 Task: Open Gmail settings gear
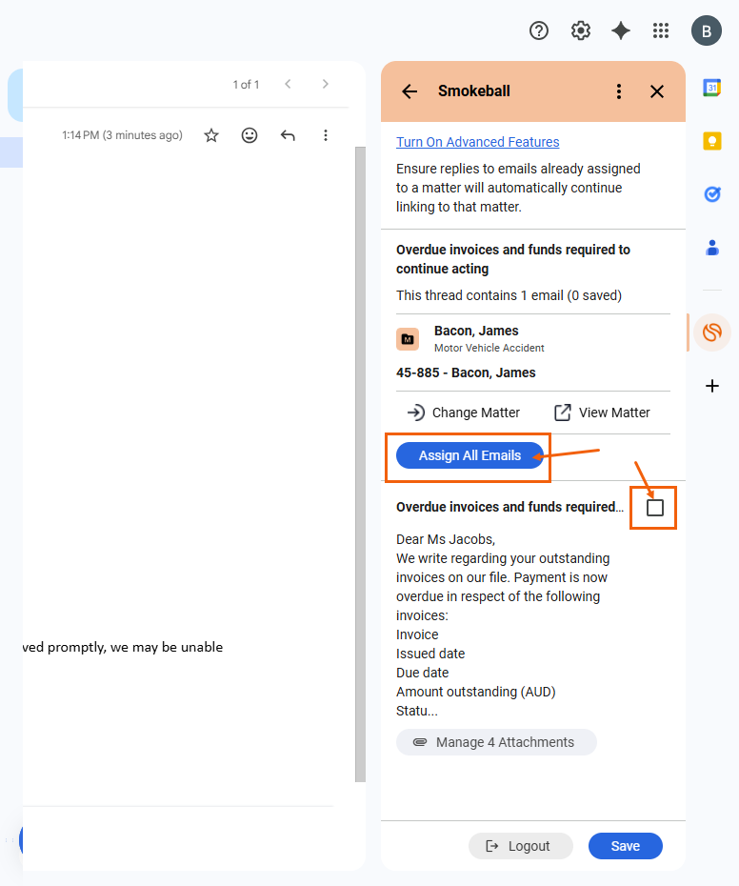pyautogui.click(x=581, y=30)
